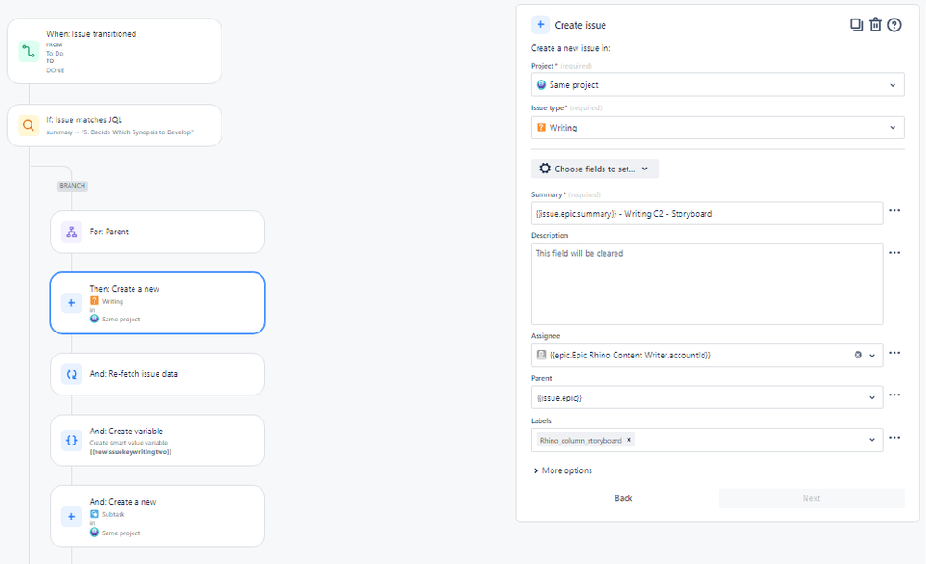Screen dimensions: 926x564
Task: Click the {{newissuekeywritingtwo}} variable text
Action: (131, 452)
